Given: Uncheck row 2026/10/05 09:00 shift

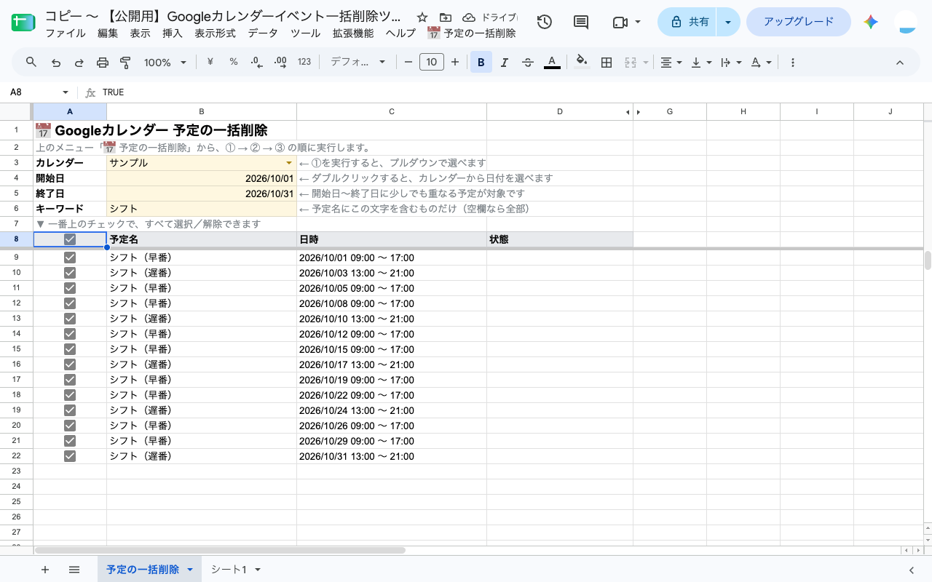Looking at the screenshot, I should pyautogui.click(x=70, y=288).
